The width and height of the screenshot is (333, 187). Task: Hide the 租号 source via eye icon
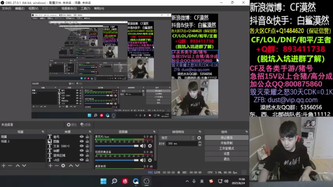pyautogui.click(x=82, y=137)
